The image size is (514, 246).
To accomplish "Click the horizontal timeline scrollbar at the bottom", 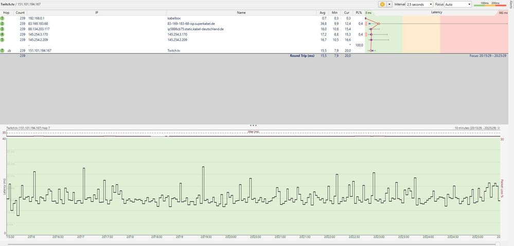I will point(253,244).
